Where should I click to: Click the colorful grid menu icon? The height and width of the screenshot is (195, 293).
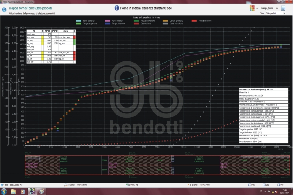click(252, 8)
